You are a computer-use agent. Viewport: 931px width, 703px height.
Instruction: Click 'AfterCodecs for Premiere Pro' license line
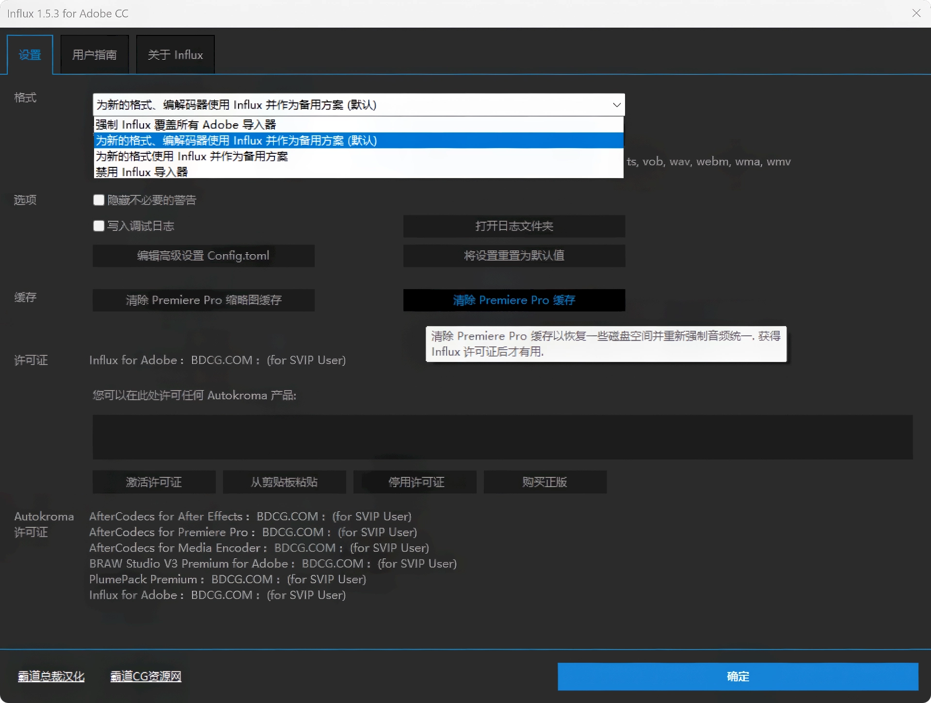tap(253, 532)
